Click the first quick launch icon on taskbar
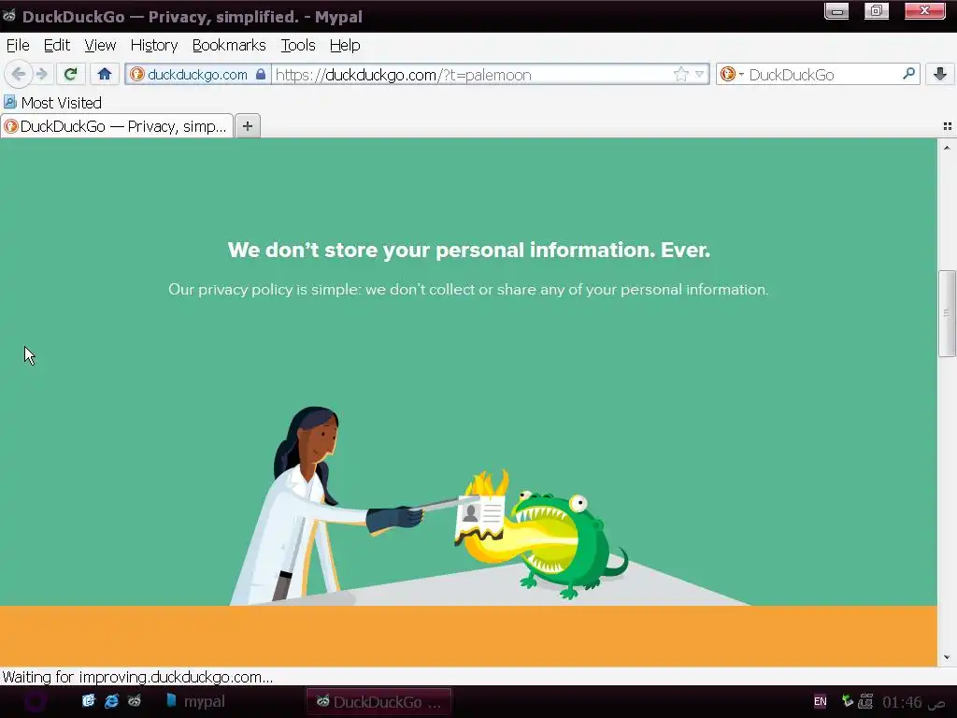Viewport: 957px width, 718px height. pyautogui.click(x=89, y=701)
